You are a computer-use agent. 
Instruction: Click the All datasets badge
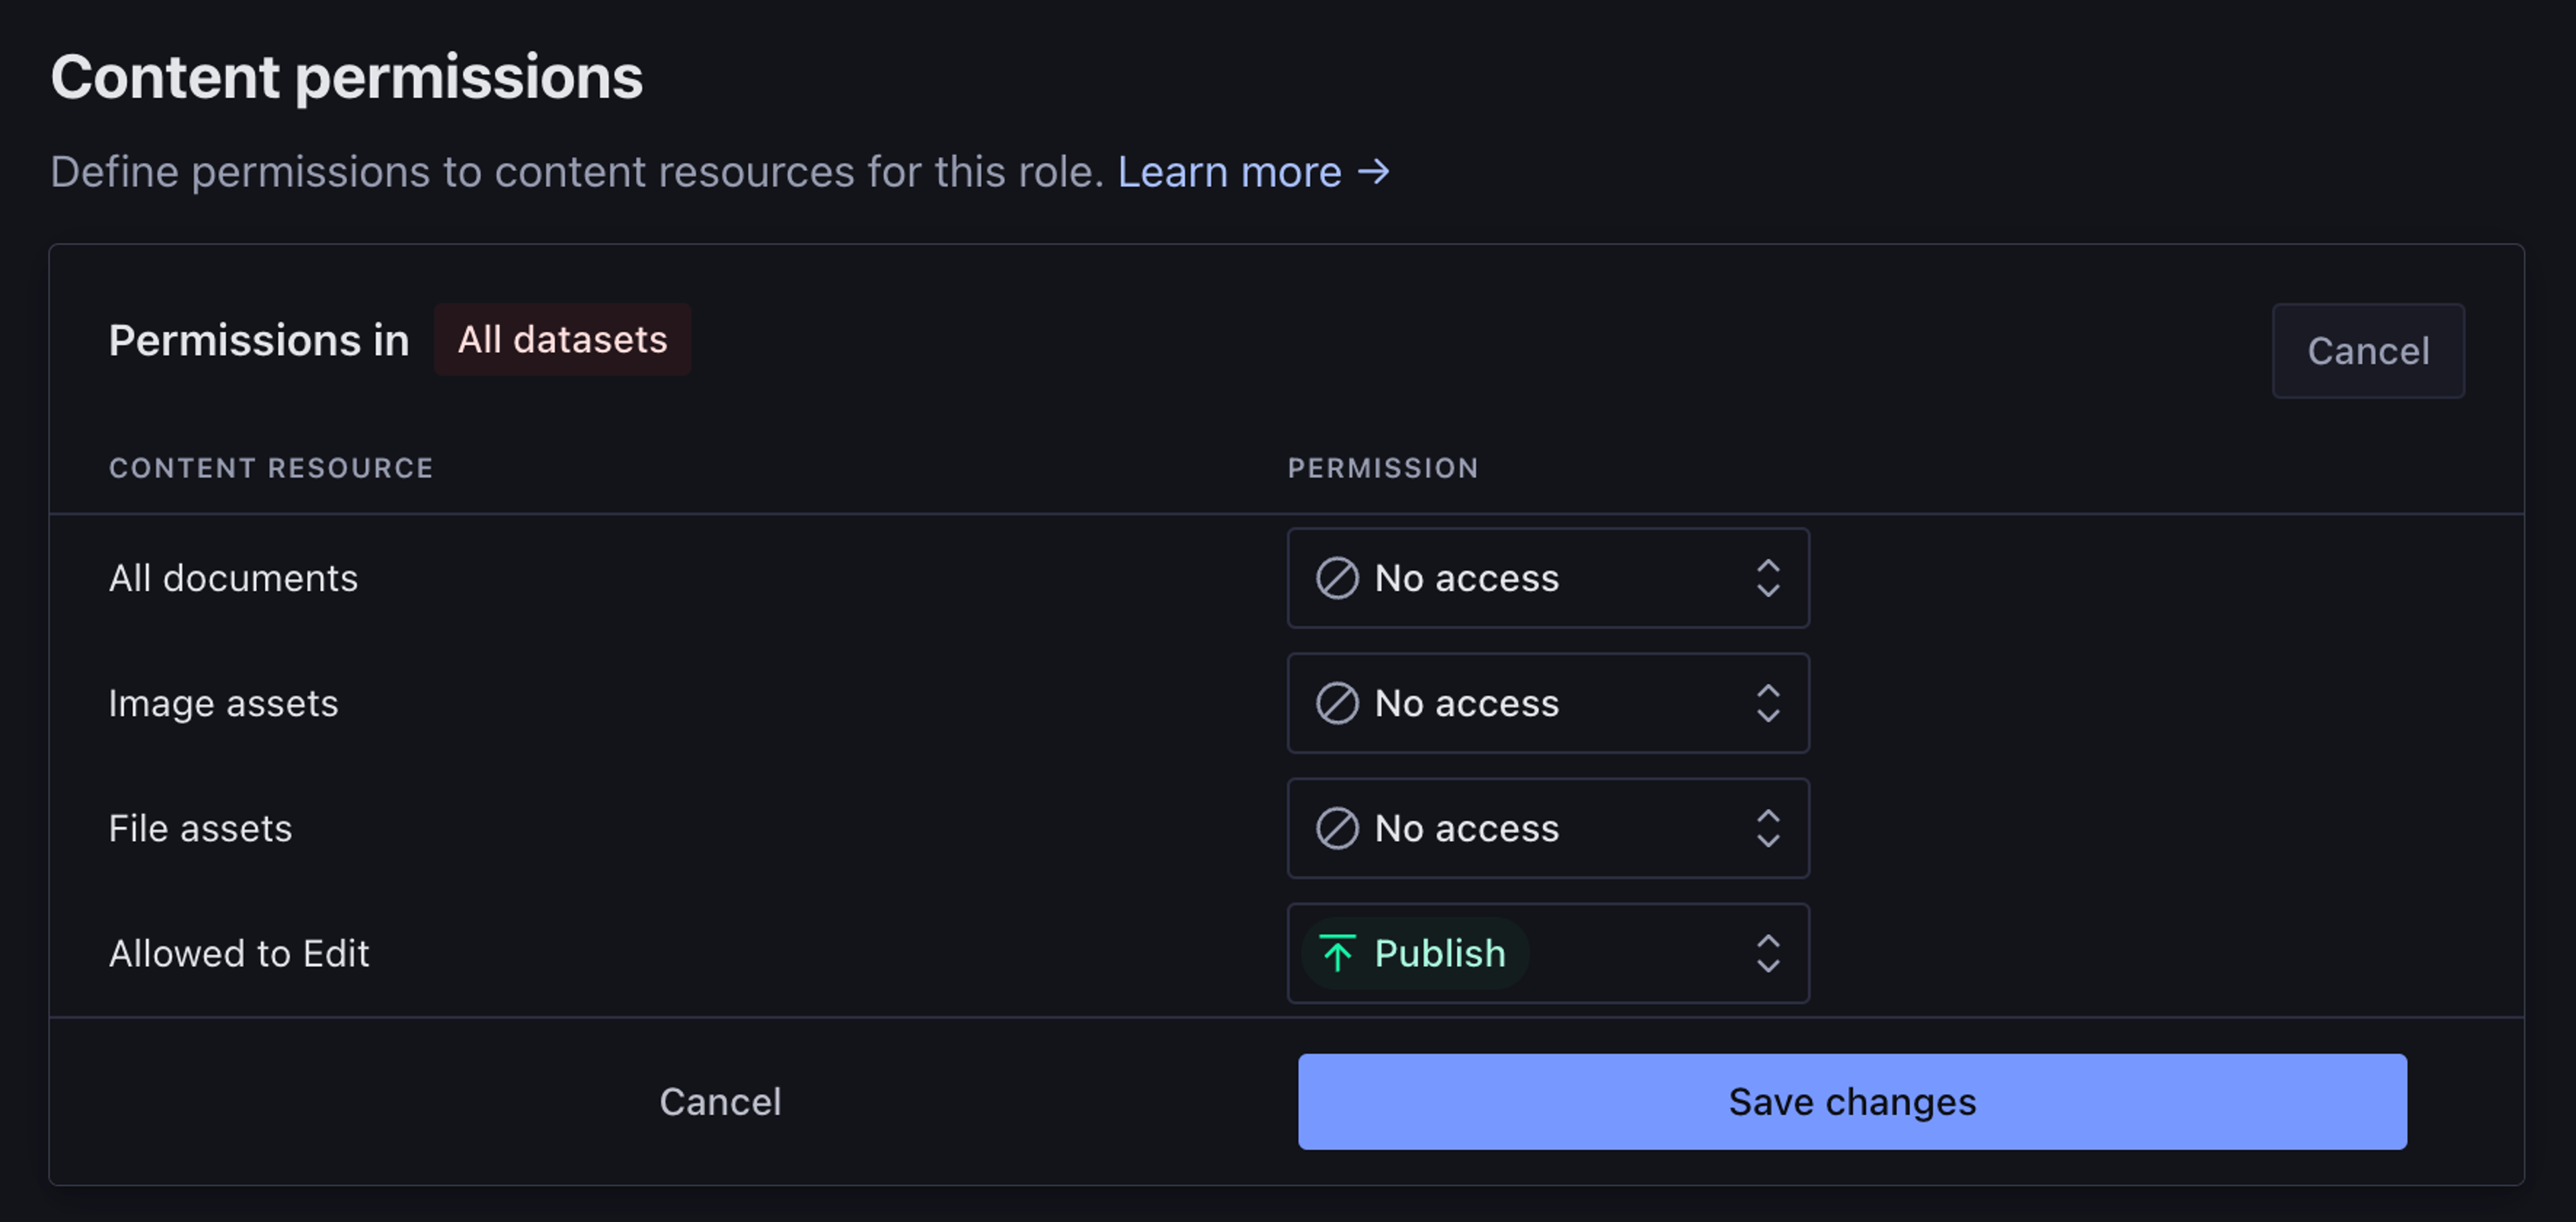point(562,340)
